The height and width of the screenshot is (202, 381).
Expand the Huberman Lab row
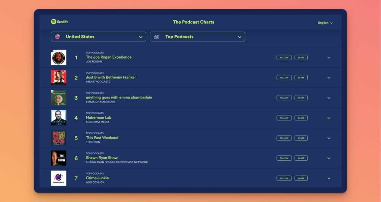pos(329,118)
